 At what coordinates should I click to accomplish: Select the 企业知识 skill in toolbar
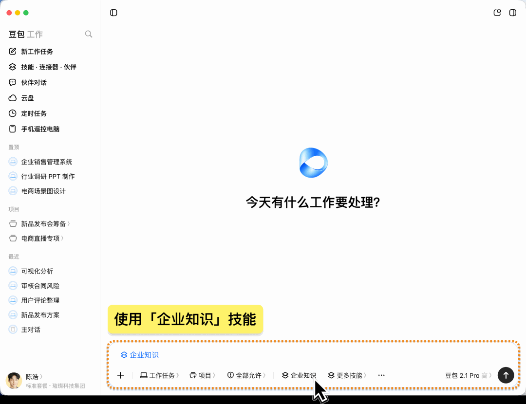(299, 375)
